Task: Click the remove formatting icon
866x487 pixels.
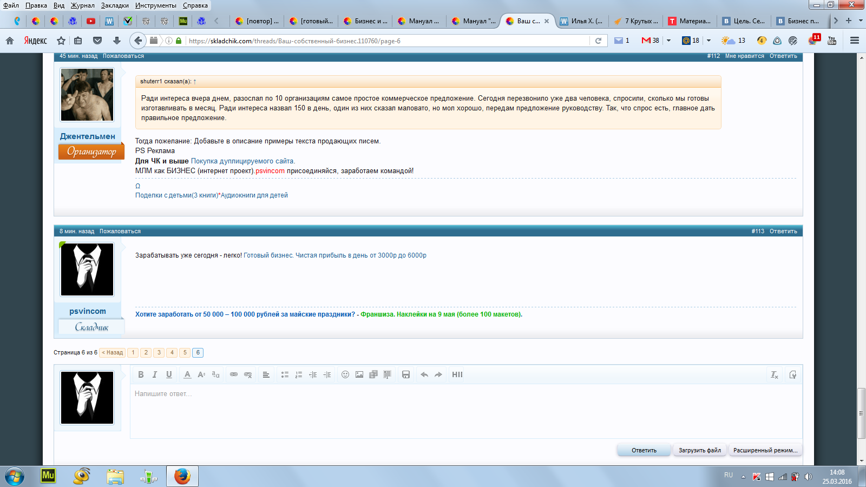Action: point(775,374)
